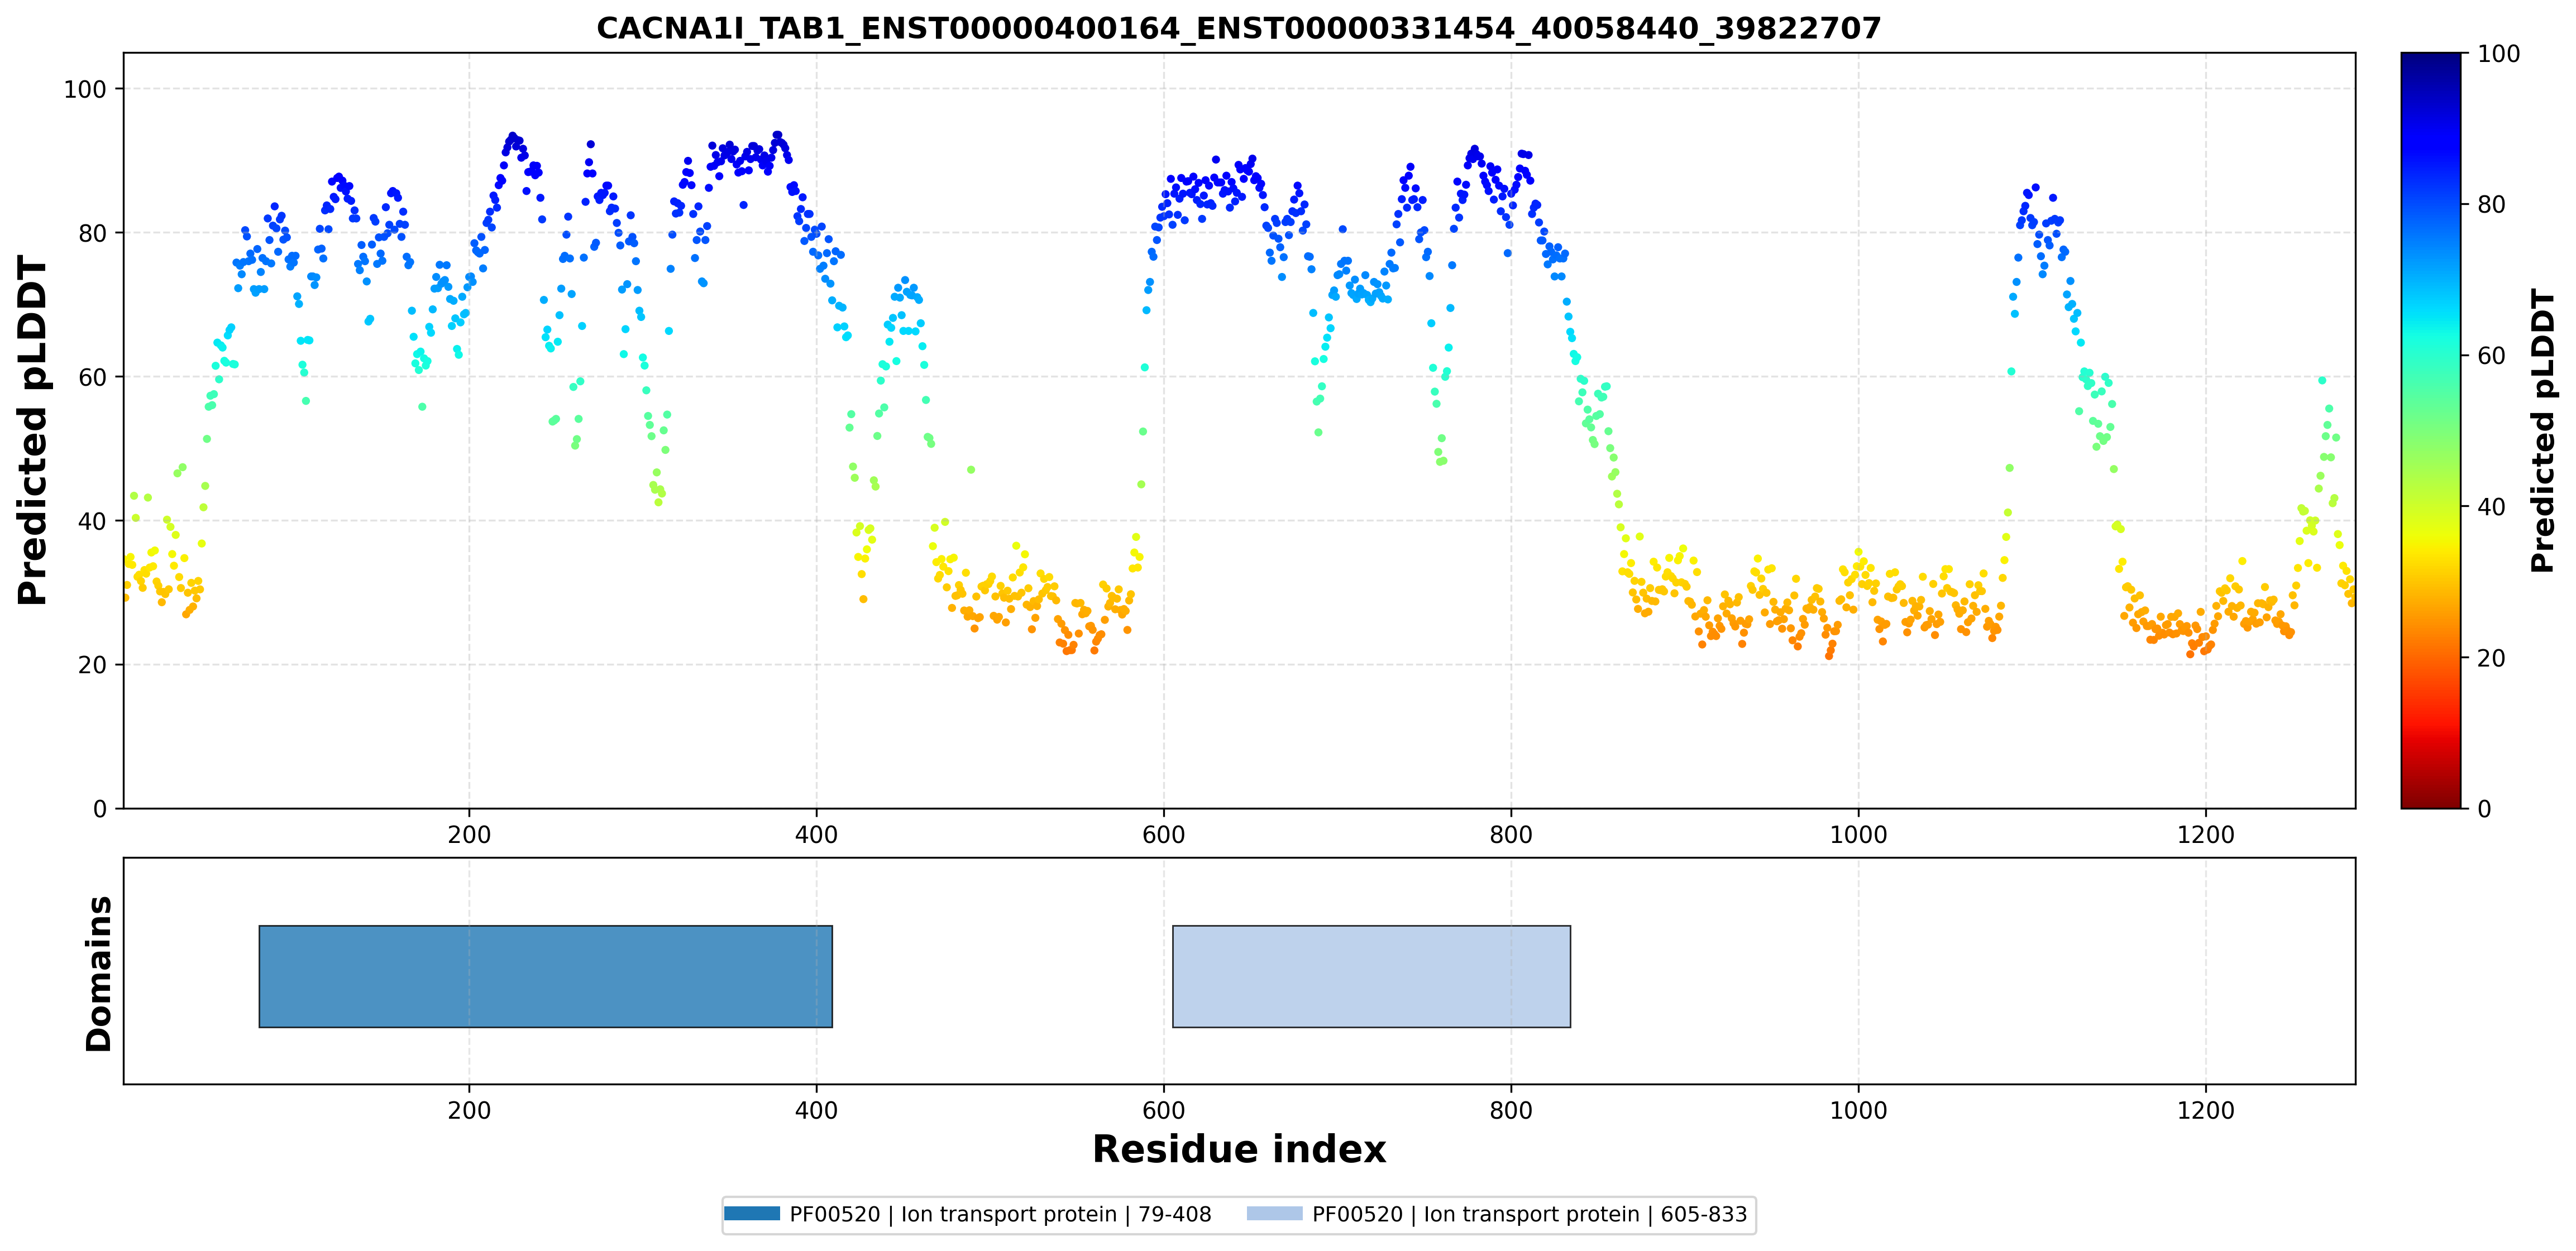Click the light blue legend swatch 605-833
Screen dimensions: 2576x1251
pyautogui.click(x=1274, y=1214)
